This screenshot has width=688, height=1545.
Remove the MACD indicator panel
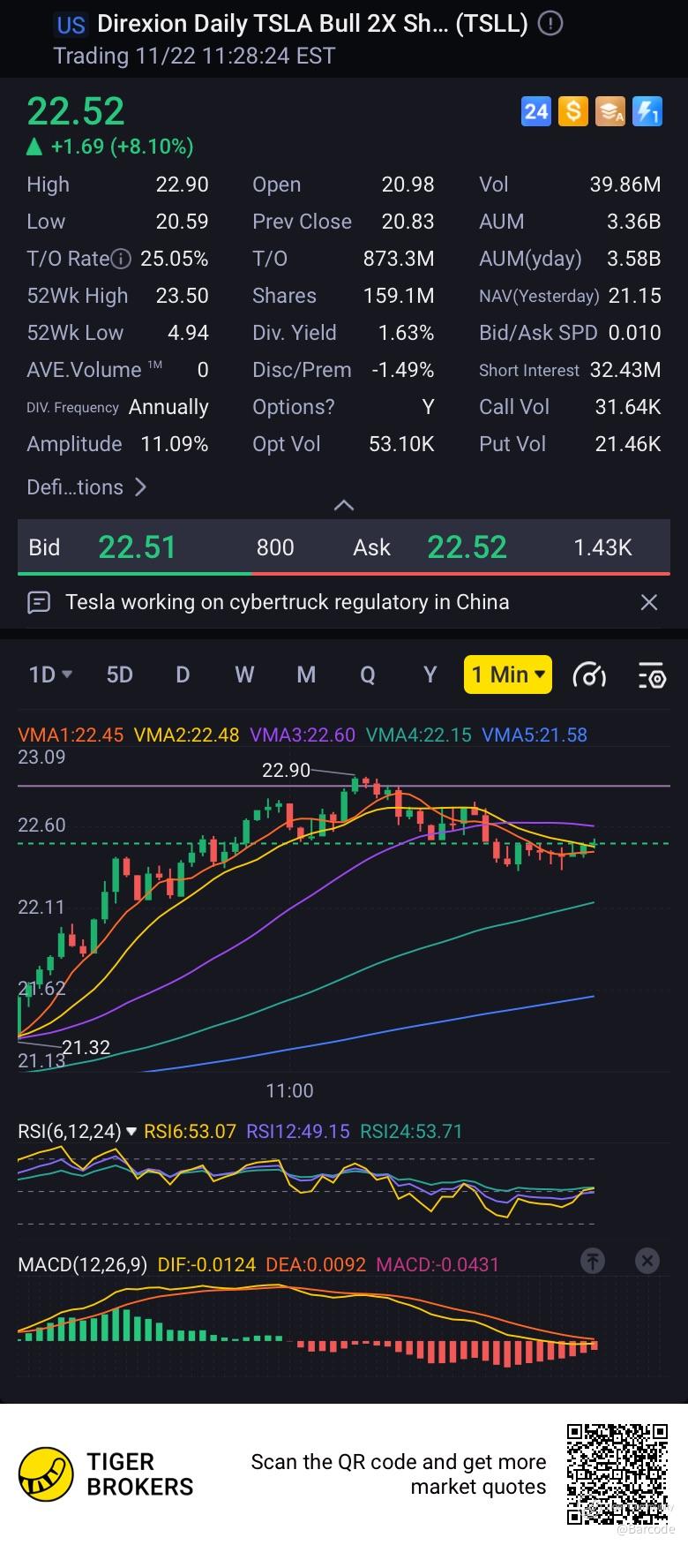[647, 1261]
